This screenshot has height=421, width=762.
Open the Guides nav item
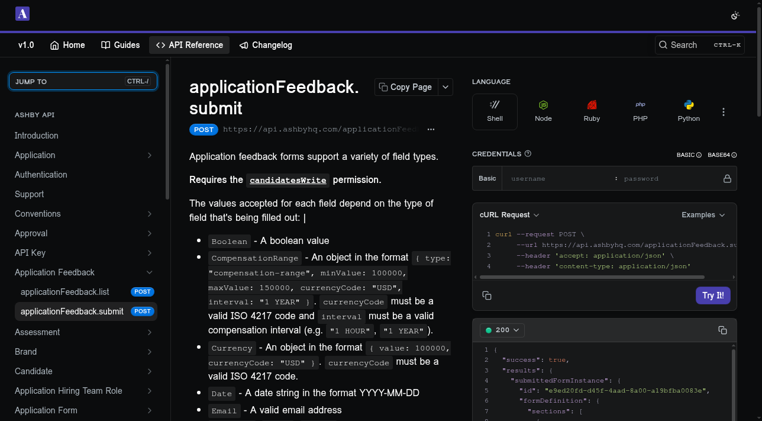point(121,45)
